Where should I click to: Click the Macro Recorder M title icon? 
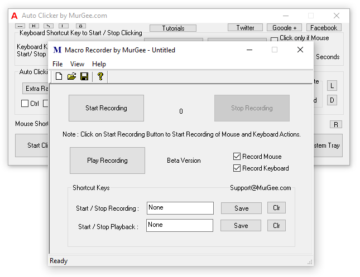click(x=57, y=50)
